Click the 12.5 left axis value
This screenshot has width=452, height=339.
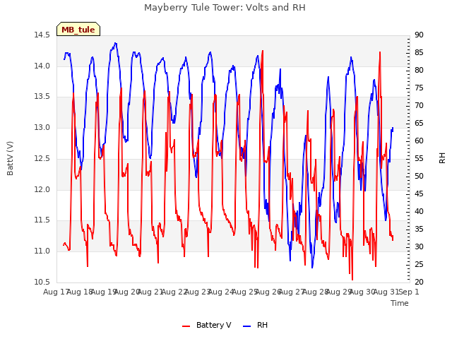(x=42, y=158)
